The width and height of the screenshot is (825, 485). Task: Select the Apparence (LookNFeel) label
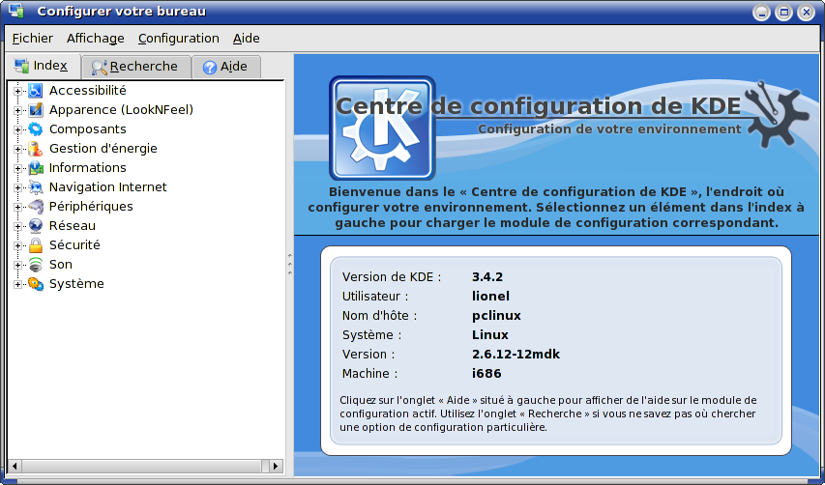click(121, 110)
